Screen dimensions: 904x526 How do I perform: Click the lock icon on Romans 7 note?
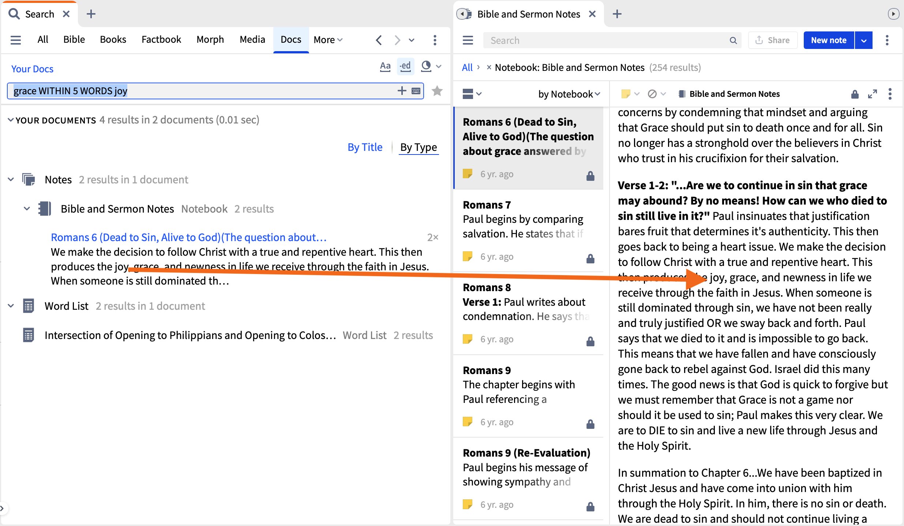pos(590,259)
